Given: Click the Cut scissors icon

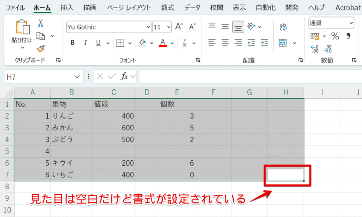Looking at the screenshot, I should 41,23.
